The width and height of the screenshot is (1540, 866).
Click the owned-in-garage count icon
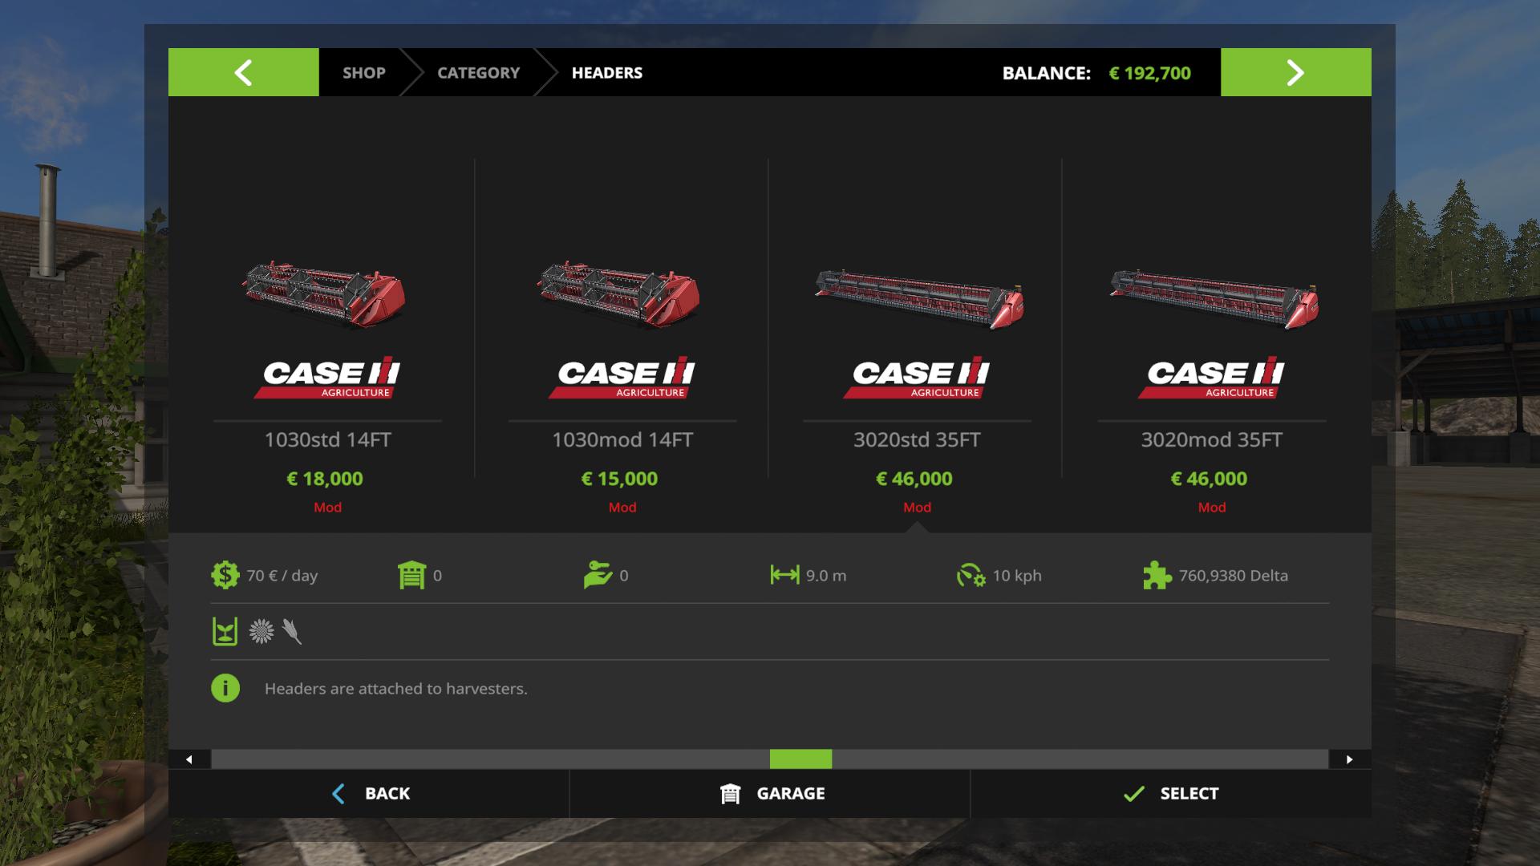tap(411, 575)
